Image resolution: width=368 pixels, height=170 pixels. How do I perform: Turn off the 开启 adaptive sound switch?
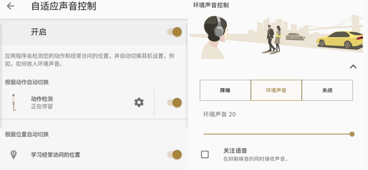click(x=175, y=32)
